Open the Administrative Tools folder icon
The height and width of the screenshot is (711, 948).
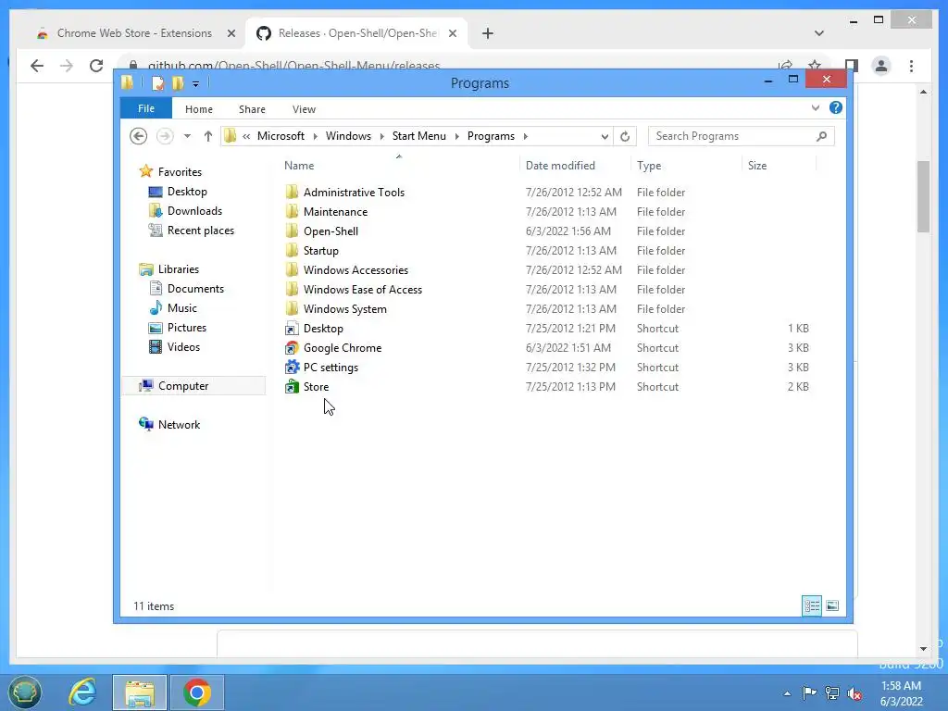pos(292,193)
